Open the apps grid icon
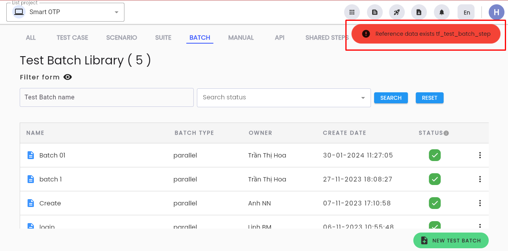The height and width of the screenshot is (251, 508). pos(352,12)
